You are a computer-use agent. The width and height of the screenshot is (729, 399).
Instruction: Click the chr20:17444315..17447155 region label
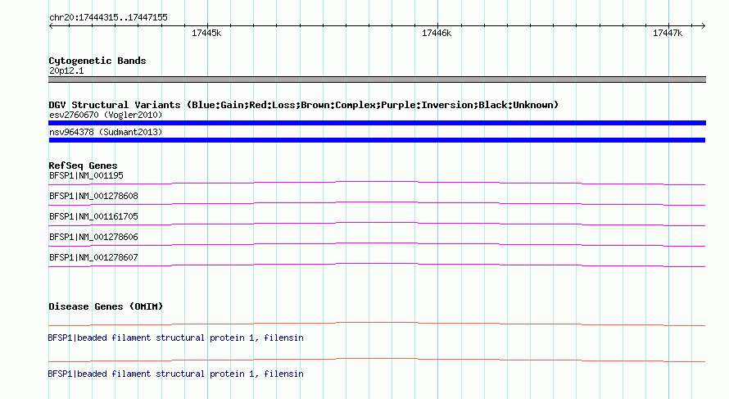point(108,18)
